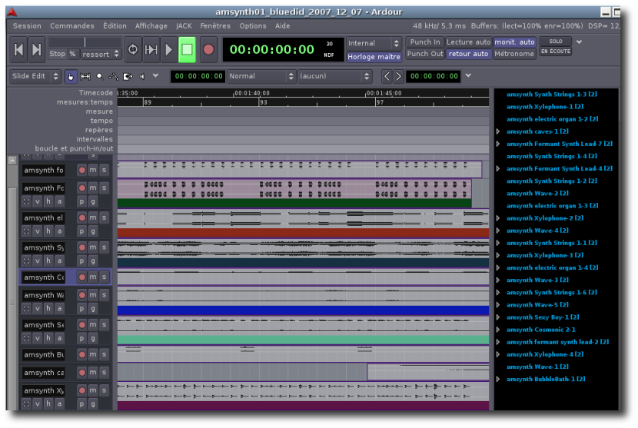Arm the global record button
Screen dimensions: 638x428
(x=208, y=50)
